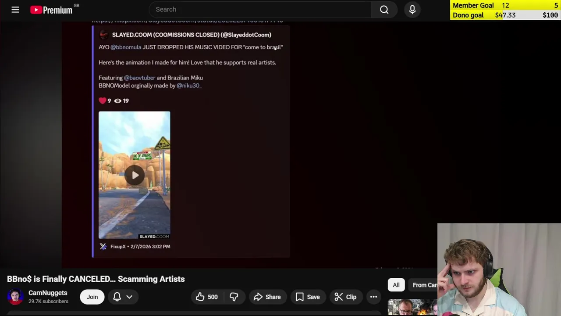Click the FixupX timestamp 2/7/2026 3:02 PM
Viewport: 561px width, 316px height.
click(150, 247)
